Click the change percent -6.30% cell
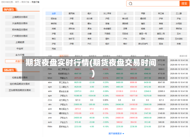190x137 pixels. [106, 96]
